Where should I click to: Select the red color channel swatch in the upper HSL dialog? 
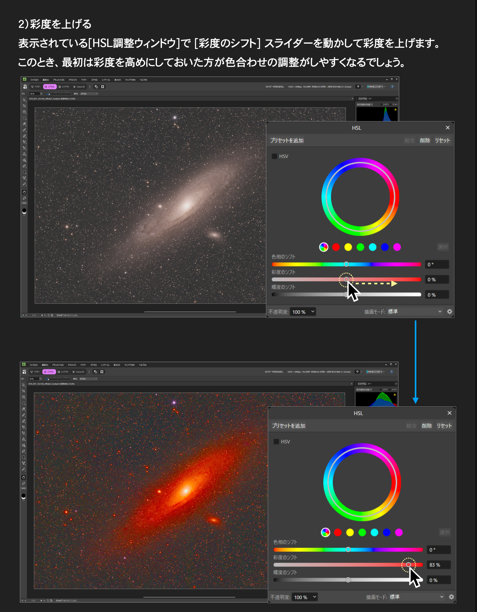tap(336, 247)
